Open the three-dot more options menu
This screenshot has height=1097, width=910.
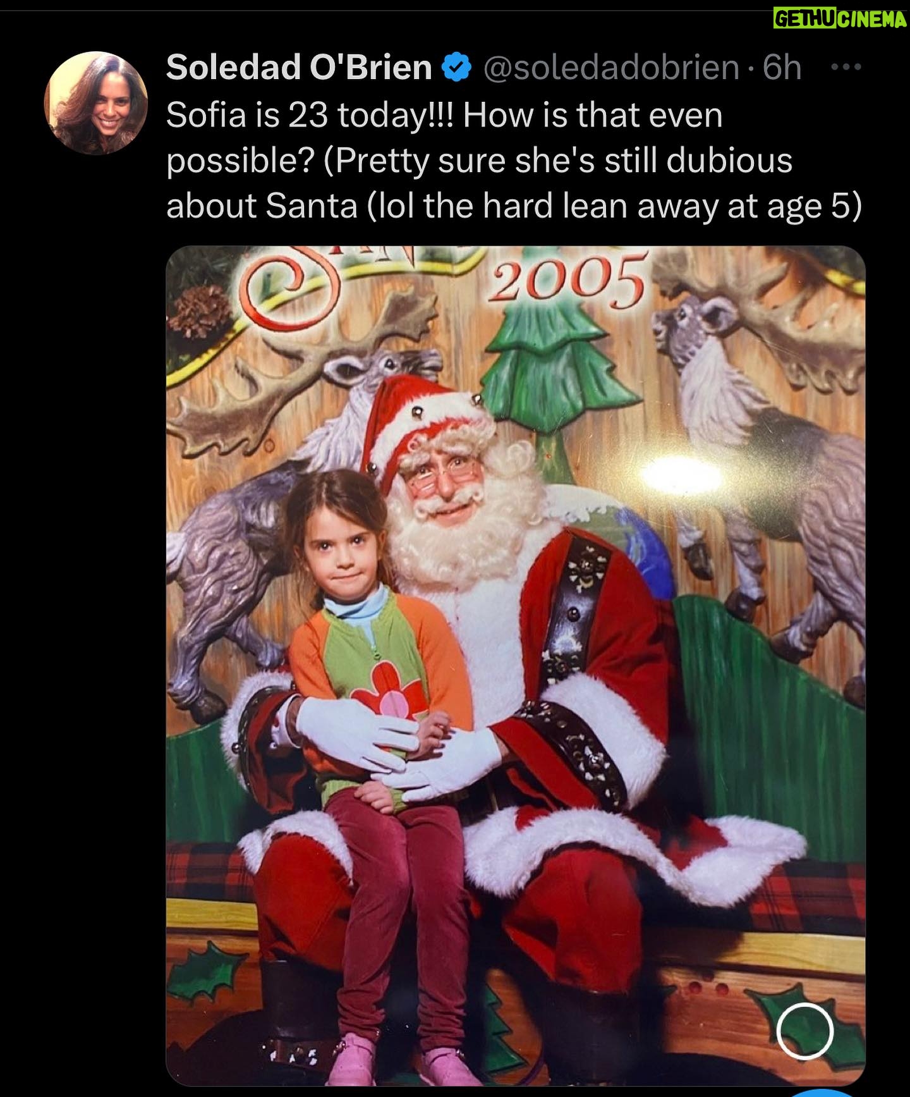click(x=846, y=66)
